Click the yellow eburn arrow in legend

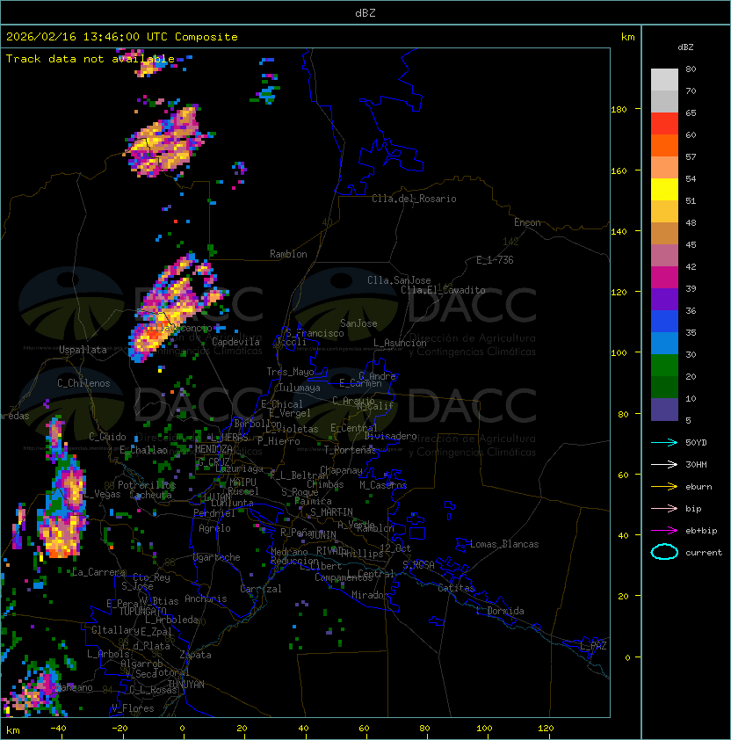tap(664, 487)
